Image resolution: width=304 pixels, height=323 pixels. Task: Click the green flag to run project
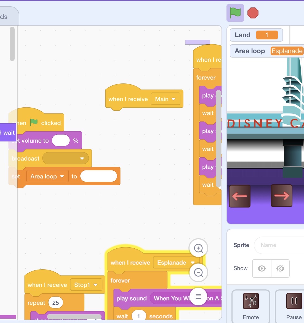click(x=235, y=13)
